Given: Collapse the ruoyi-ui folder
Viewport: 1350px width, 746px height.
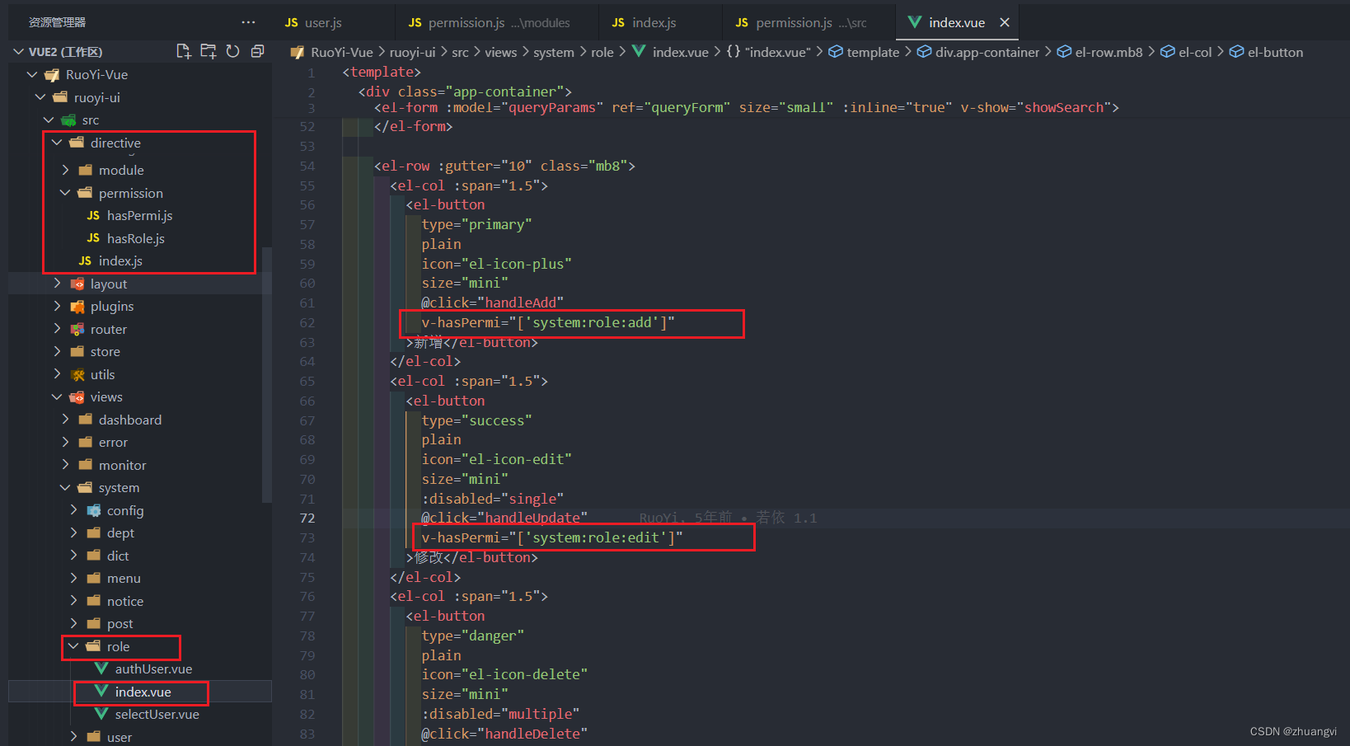Looking at the screenshot, I should pyautogui.click(x=40, y=97).
